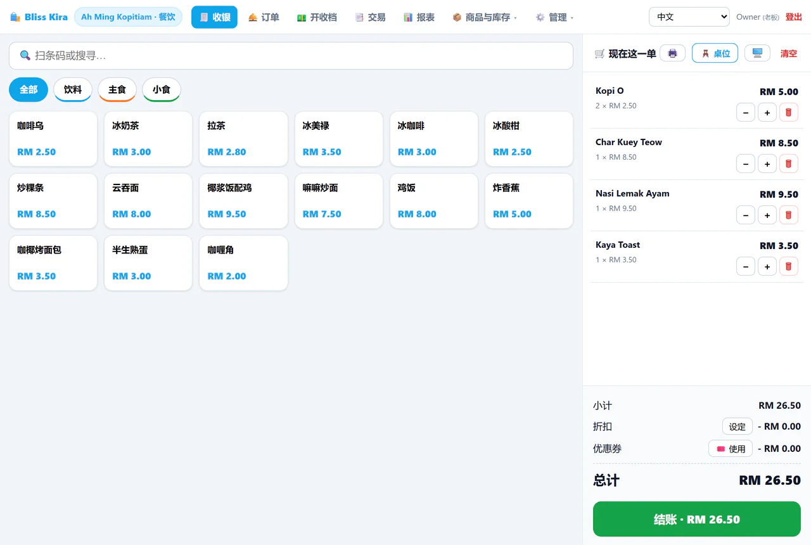Screen dimensions: 811x545
Task: Increase Nasi Lemak Ayam quantity with plus
Action: tap(767, 215)
